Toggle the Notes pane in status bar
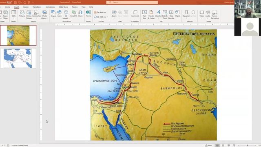 point(208,145)
